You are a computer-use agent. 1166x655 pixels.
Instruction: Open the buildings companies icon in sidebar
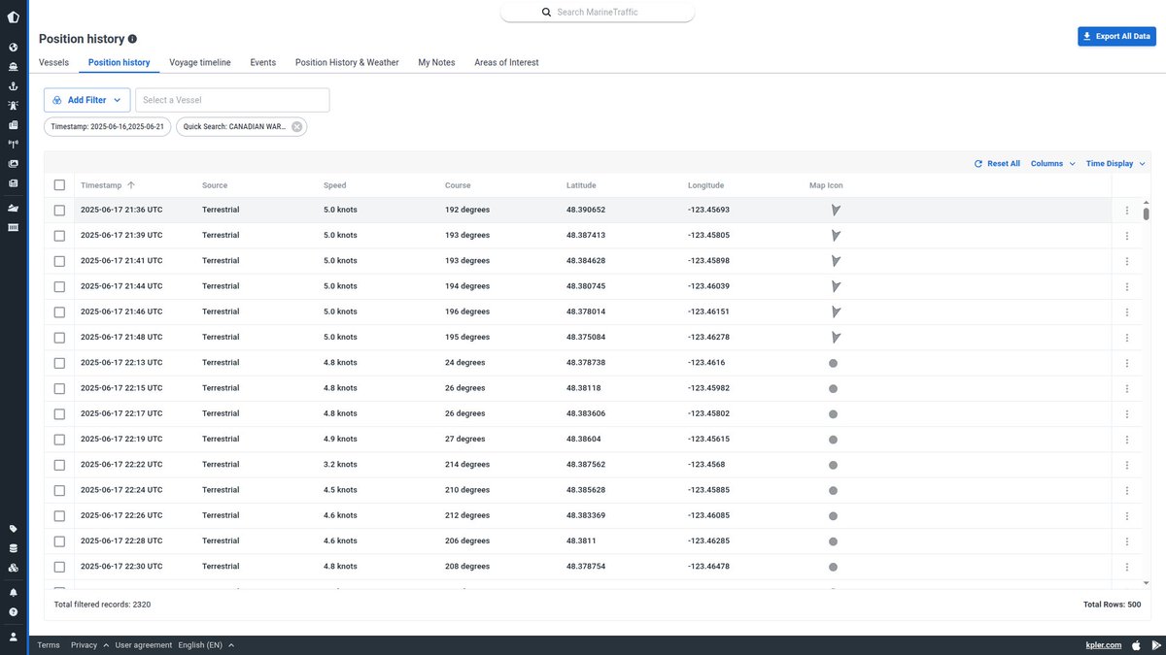(14, 124)
